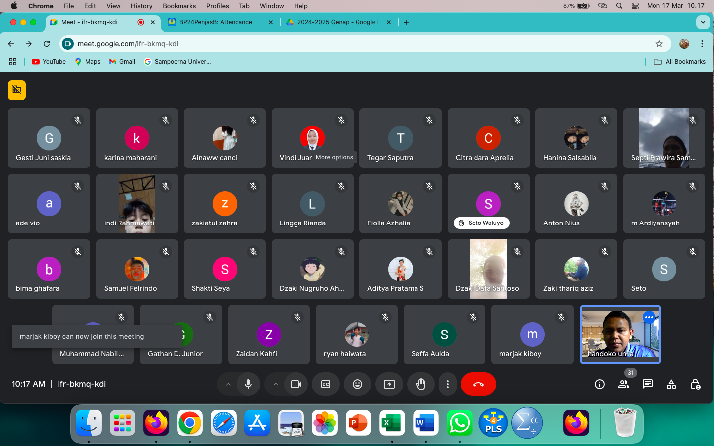This screenshot has height=446, width=714.
Task: Switch to the BP24PenjasB: Attendance tab
Action: point(216,22)
